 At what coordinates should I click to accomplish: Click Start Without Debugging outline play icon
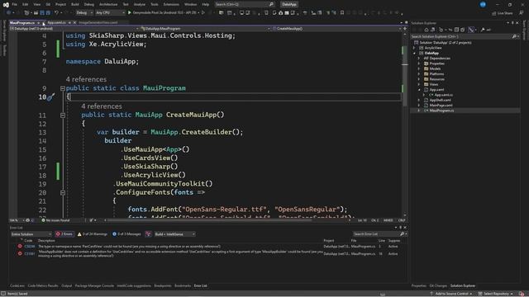[203, 13]
